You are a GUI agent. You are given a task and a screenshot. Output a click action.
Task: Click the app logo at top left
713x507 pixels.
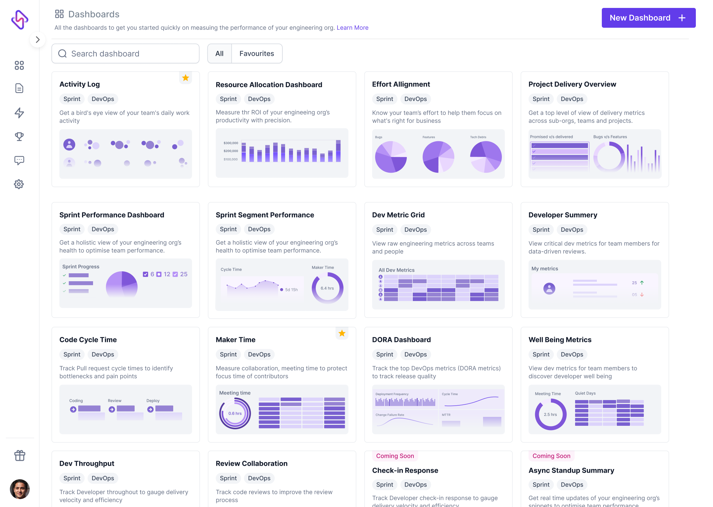click(20, 20)
